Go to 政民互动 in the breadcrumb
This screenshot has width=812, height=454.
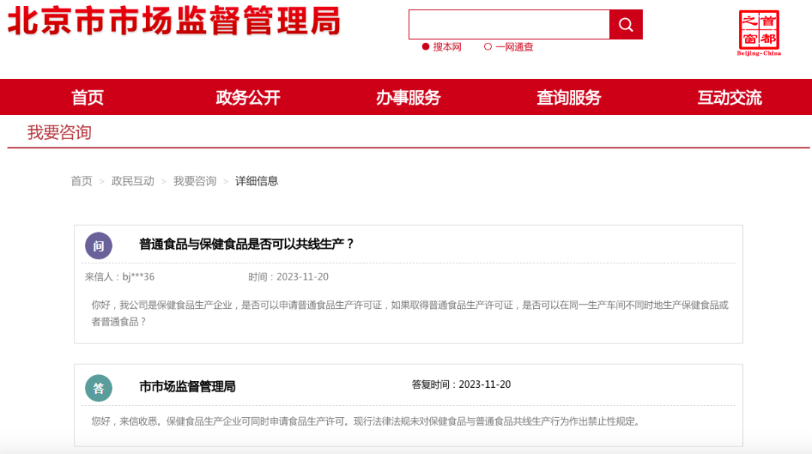point(133,181)
